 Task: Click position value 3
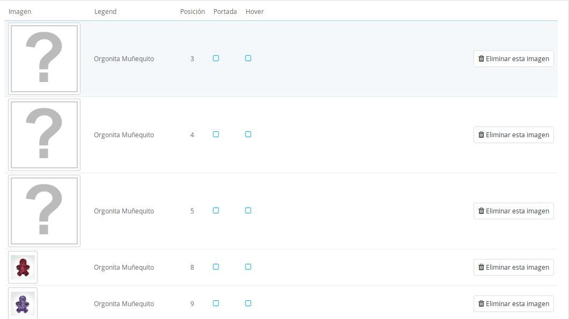click(192, 59)
